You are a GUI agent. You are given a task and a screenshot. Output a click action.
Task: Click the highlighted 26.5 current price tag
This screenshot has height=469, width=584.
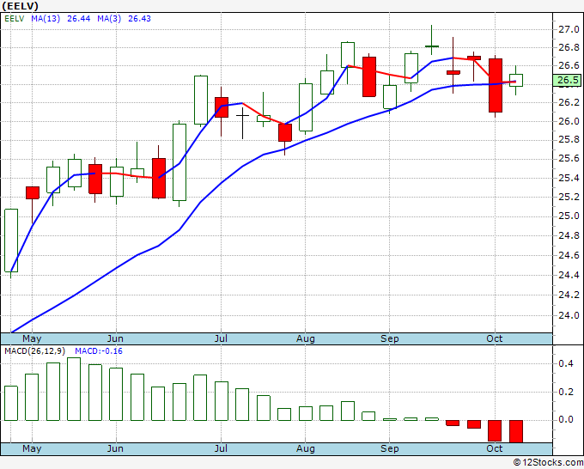[568, 80]
